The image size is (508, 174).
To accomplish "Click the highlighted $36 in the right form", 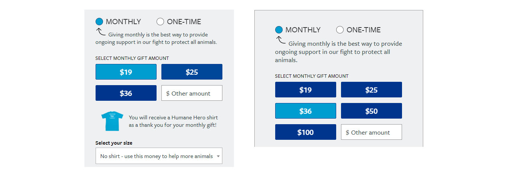I will pos(306,111).
